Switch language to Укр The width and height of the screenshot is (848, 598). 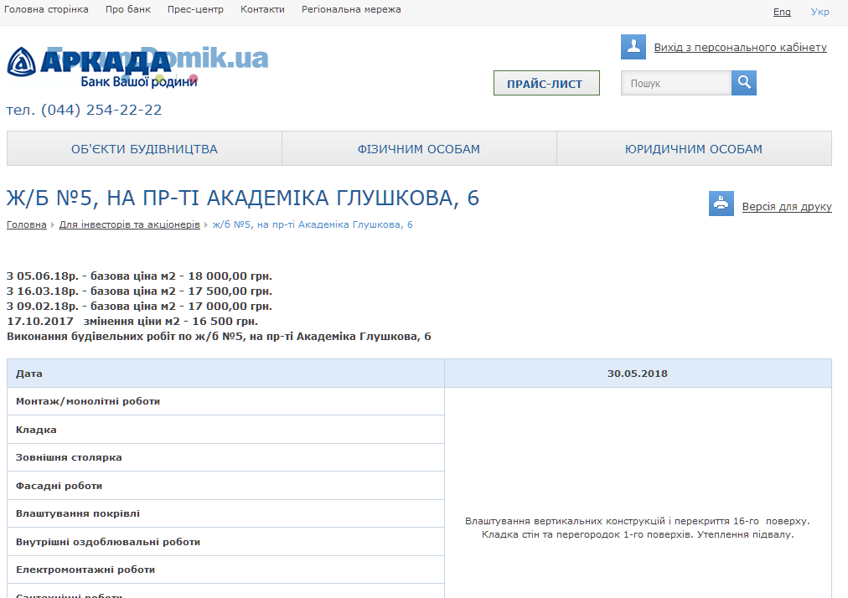pyautogui.click(x=820, y=12)
